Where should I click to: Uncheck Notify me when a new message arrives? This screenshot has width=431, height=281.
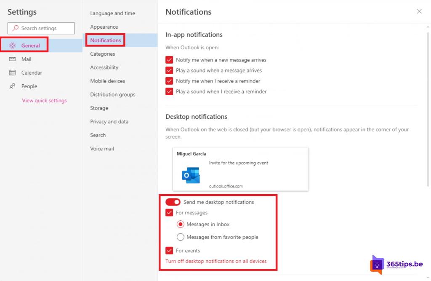point(169,60)
